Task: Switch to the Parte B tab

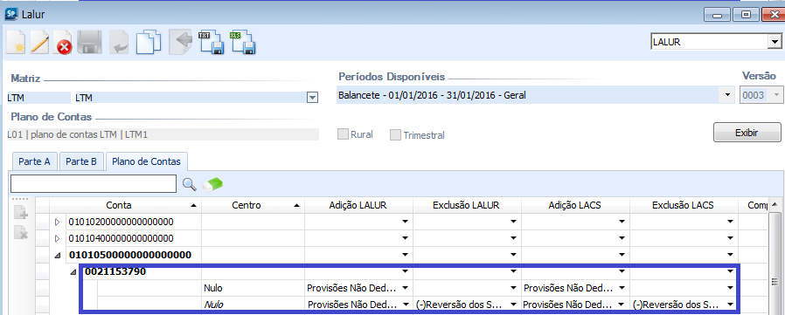Action: [x=81, y=162]
